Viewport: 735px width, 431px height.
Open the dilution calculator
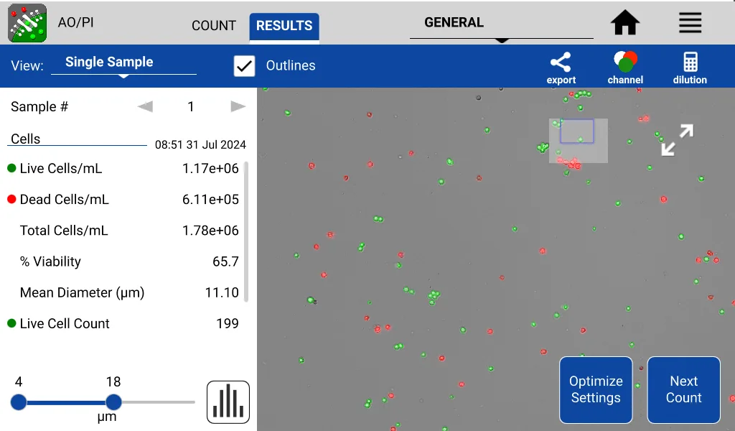(689, 65)
